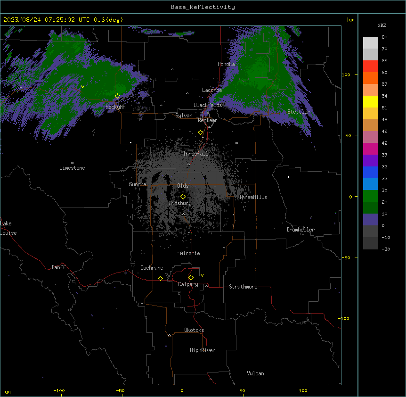Pick the magenta 39-42 dBZ legend swatch

click(370, 149)
